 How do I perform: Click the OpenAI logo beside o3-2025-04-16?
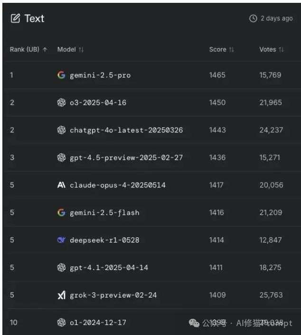[61, 102]
